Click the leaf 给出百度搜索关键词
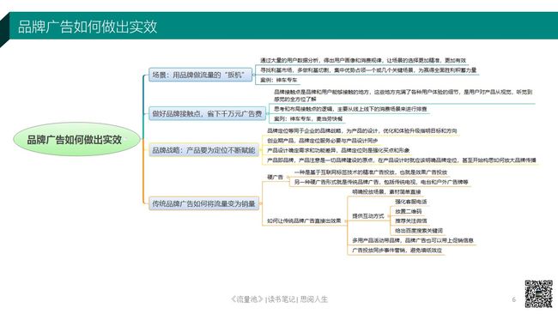558x314 pixels. 419,231
